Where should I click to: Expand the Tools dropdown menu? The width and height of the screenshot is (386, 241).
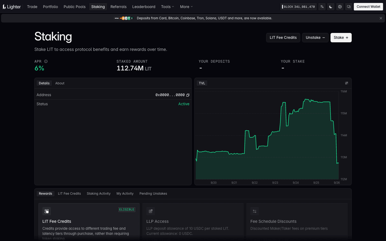point(168,7)
